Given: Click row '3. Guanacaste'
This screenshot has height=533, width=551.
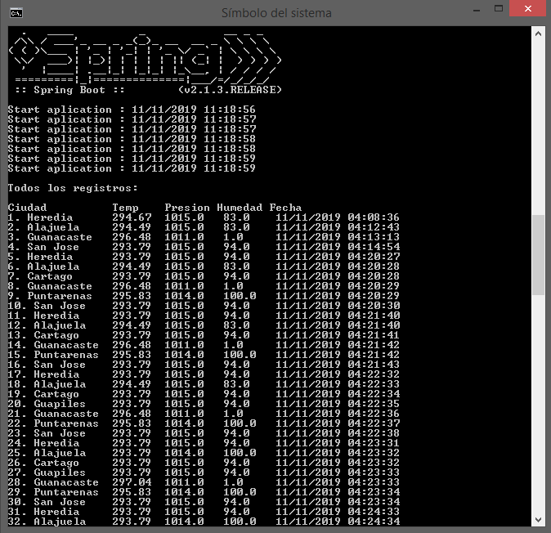Looking at the screenshot, I should pos(204,237).
